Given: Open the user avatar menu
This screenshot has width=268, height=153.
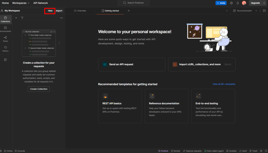Looking at the screenshot, I should 244,3.
